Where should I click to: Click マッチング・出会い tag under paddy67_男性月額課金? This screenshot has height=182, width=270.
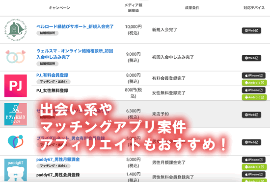54,166
